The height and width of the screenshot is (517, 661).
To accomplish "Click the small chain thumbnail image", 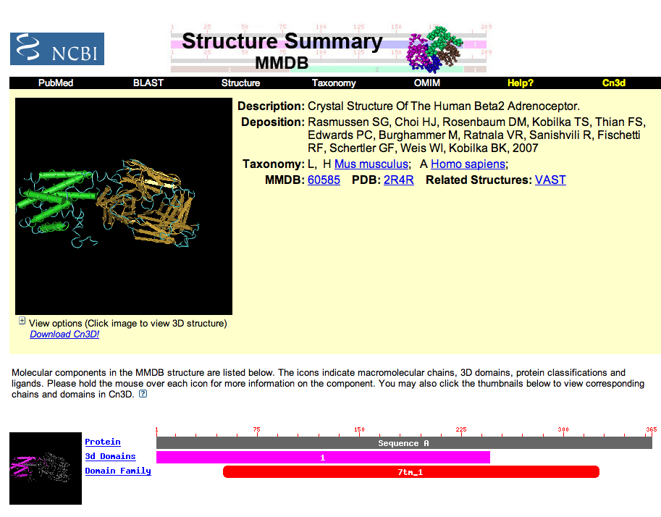I will click(x=46, y=468).
